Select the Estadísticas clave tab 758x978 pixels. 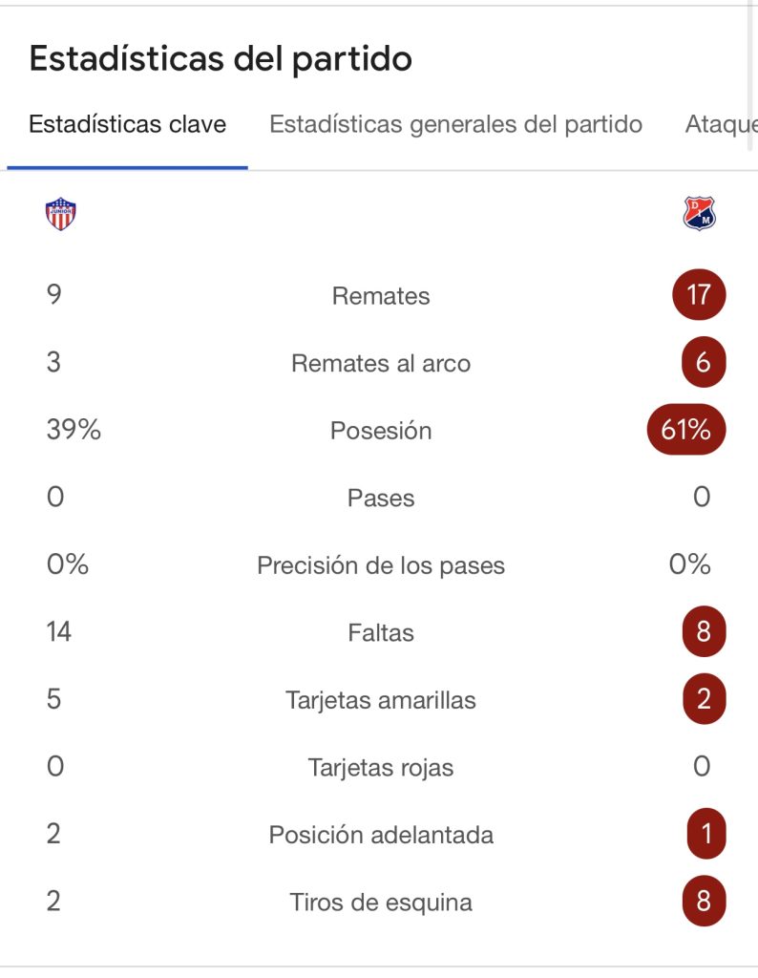[127, 125]
